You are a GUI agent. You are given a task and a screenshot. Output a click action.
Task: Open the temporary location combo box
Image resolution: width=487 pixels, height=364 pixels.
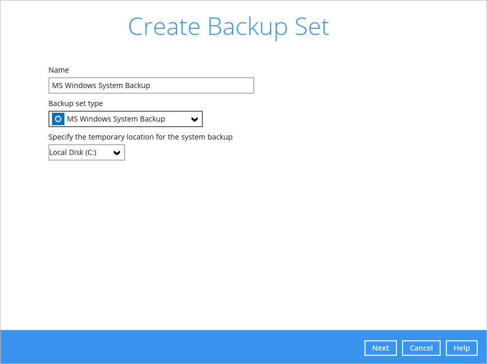coord(86,153)
